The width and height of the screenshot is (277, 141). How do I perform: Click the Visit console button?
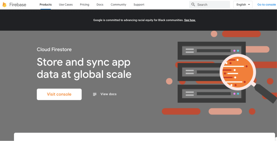tap(59, 94)
